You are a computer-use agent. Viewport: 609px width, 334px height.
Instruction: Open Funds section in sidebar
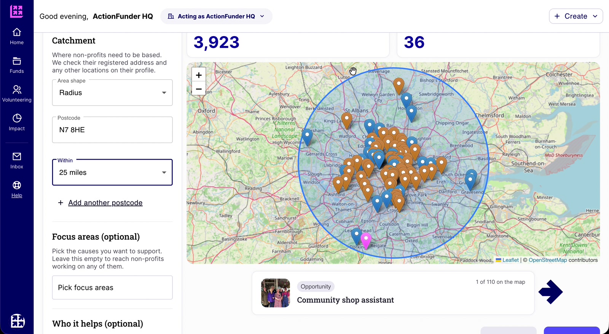pos(17,65)
